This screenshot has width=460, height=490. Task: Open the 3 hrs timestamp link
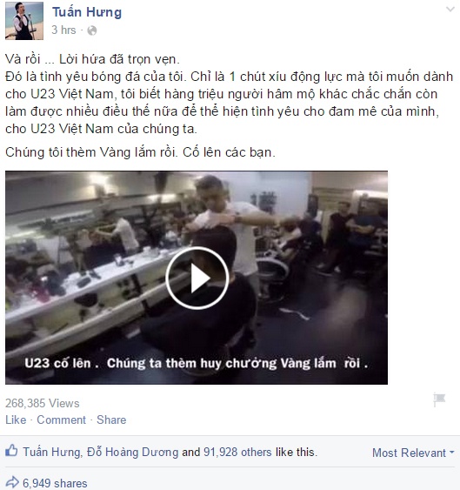pyautogui.click(x=63, y=30)
